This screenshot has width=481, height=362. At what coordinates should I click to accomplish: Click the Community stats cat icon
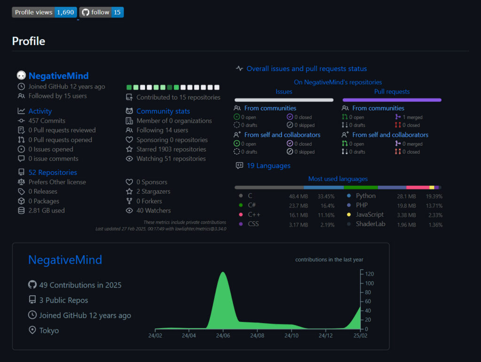129,111
